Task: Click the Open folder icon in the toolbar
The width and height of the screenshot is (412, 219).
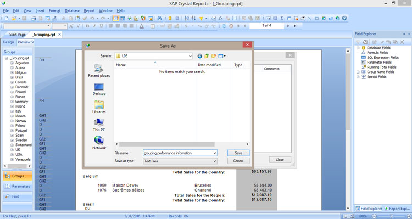Action: pos(14,18)
